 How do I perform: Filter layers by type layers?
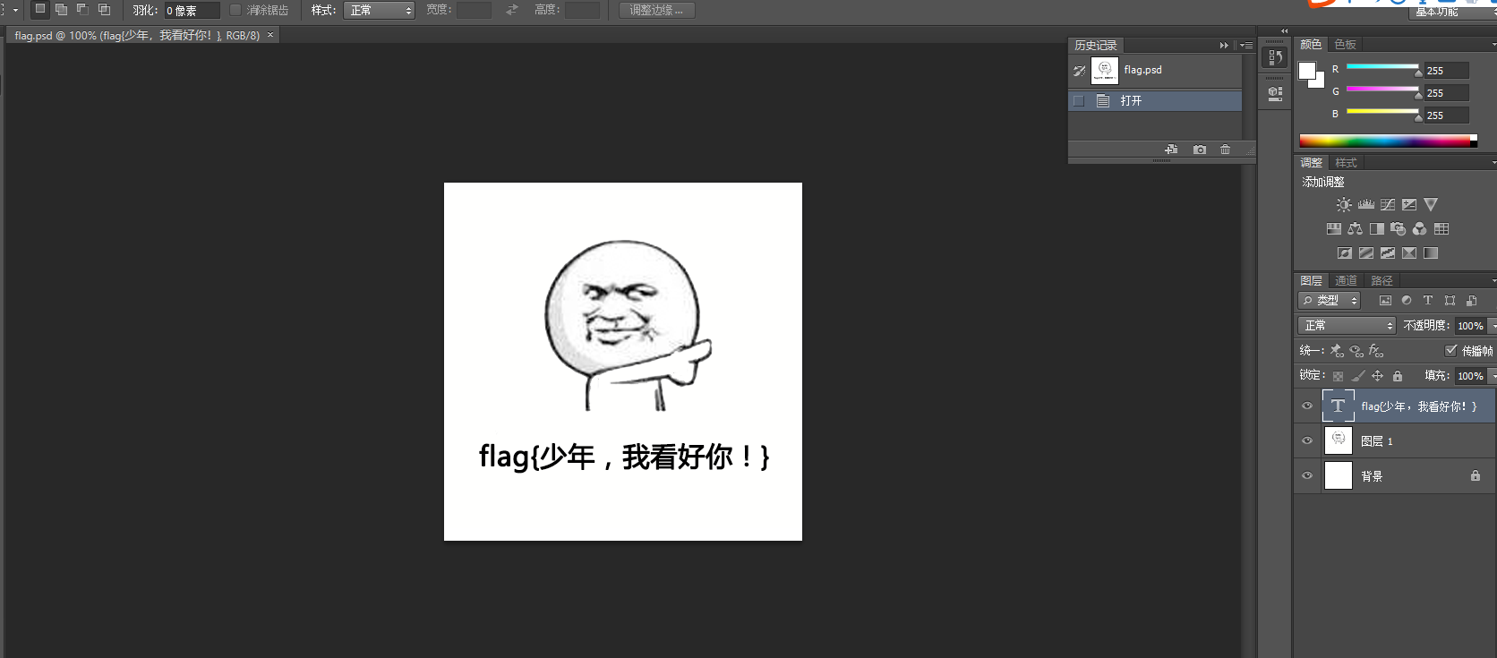click(1428, 301)
